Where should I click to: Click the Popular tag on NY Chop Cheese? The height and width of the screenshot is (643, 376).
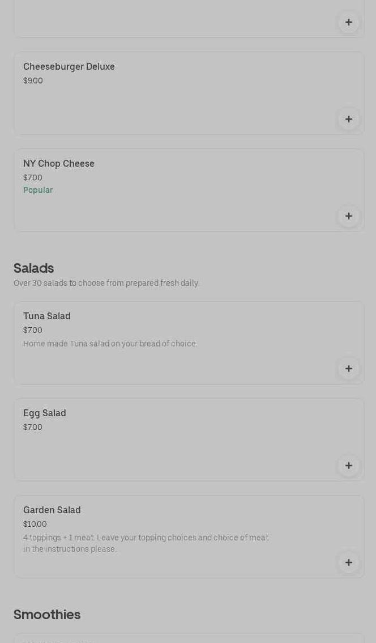(x=38, y=191)
